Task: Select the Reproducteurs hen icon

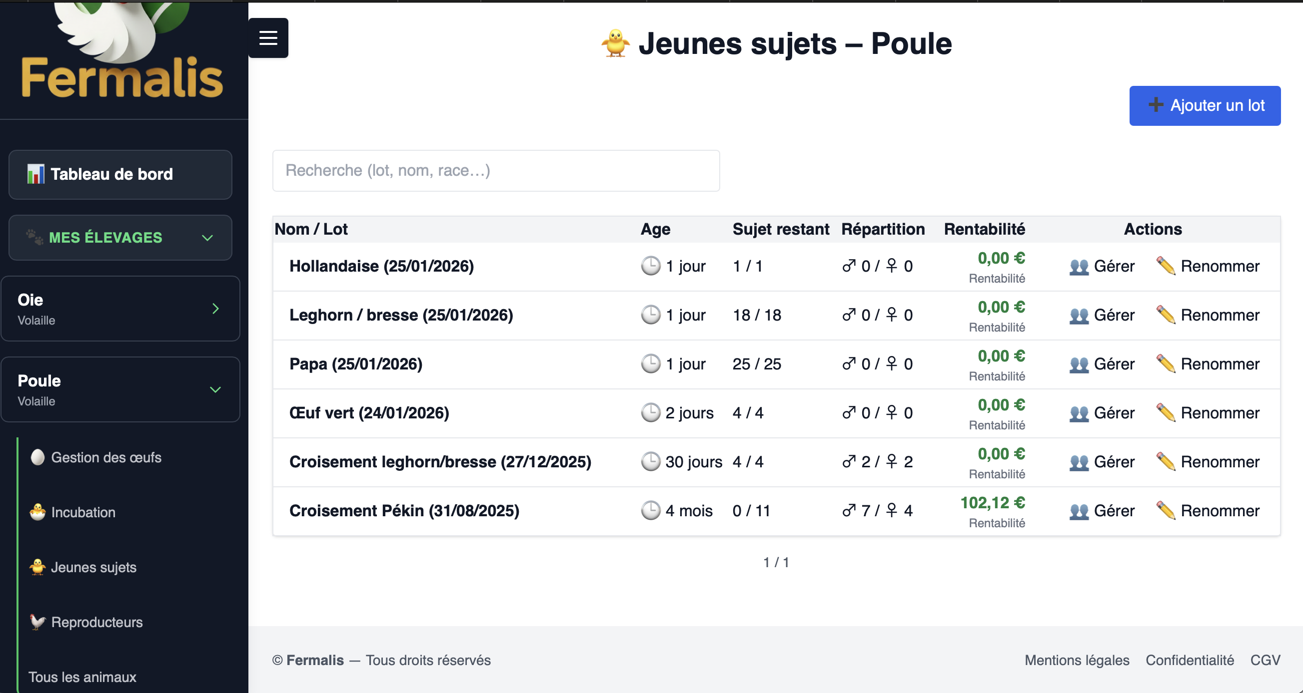Action: point(37,622)
